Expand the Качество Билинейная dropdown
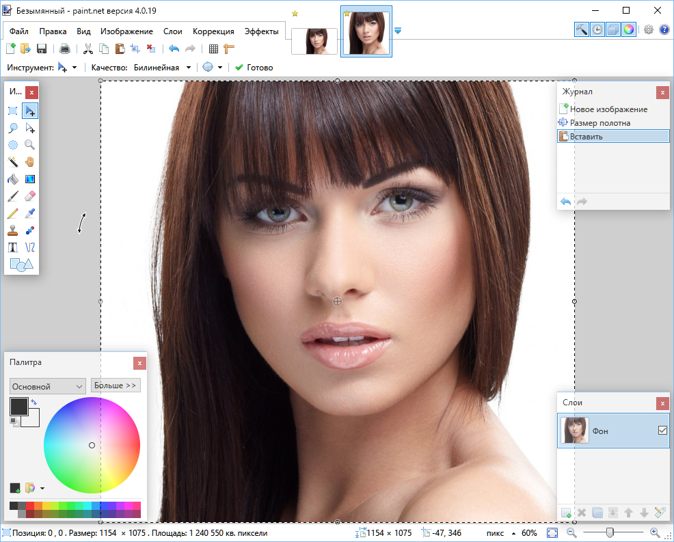674x542 pixels. click(x=162, y=68)
